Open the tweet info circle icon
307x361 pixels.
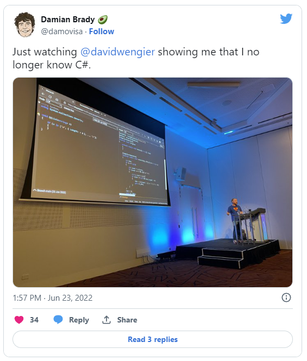coord(286,297)
